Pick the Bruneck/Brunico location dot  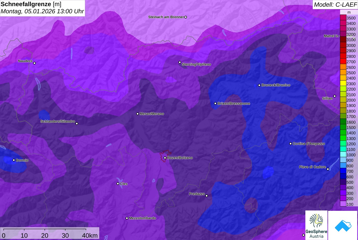click(259, 85)
